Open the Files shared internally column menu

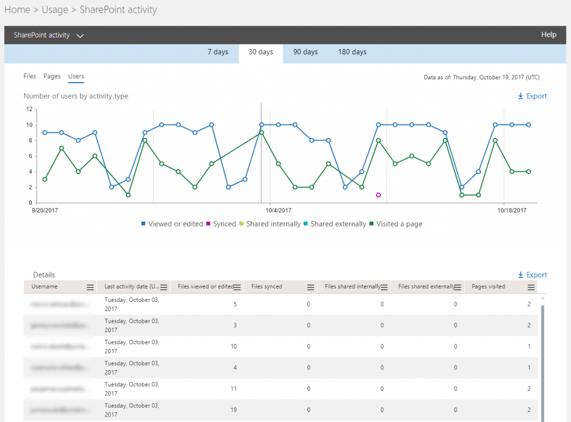click(384, 287)
